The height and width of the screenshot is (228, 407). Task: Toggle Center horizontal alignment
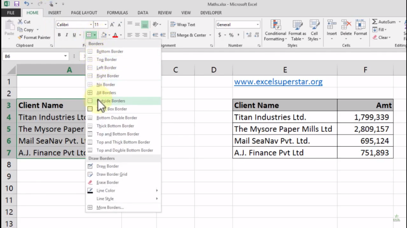[137, 35]
